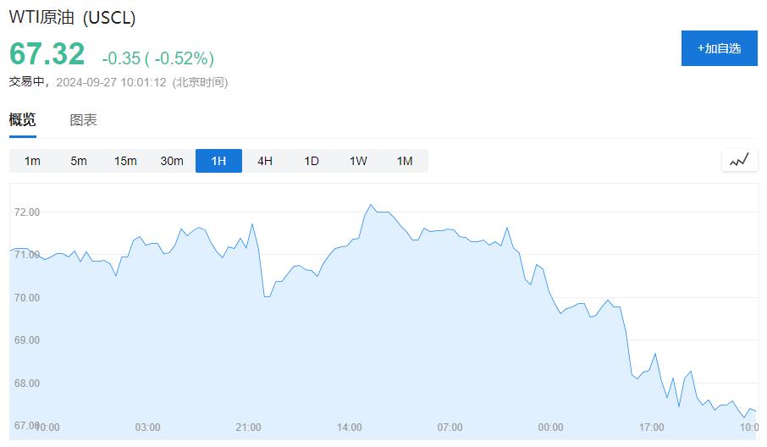Add WTI crude to watchlist with +加自选

pos(719,48)
